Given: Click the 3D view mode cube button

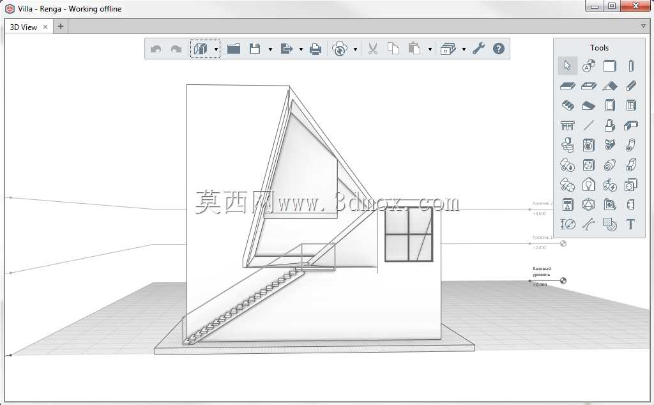Looking at the screenshot, I should 201,49.
